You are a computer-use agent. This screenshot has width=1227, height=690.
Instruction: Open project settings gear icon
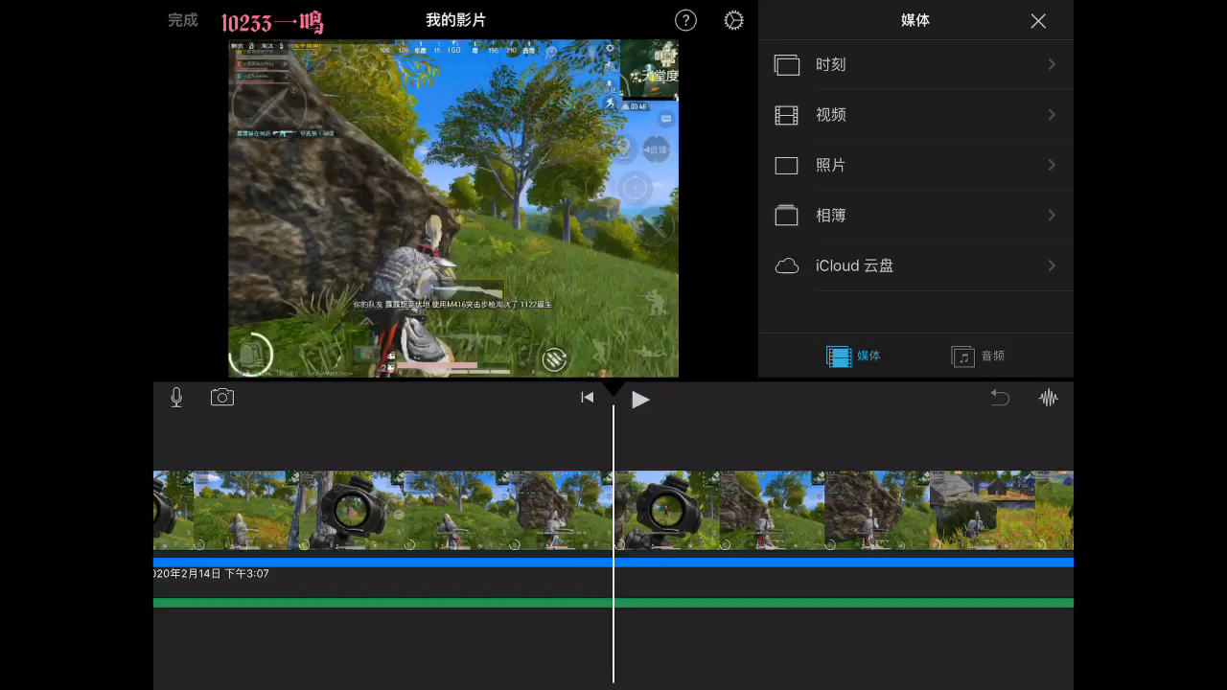(x=734, y=20)
